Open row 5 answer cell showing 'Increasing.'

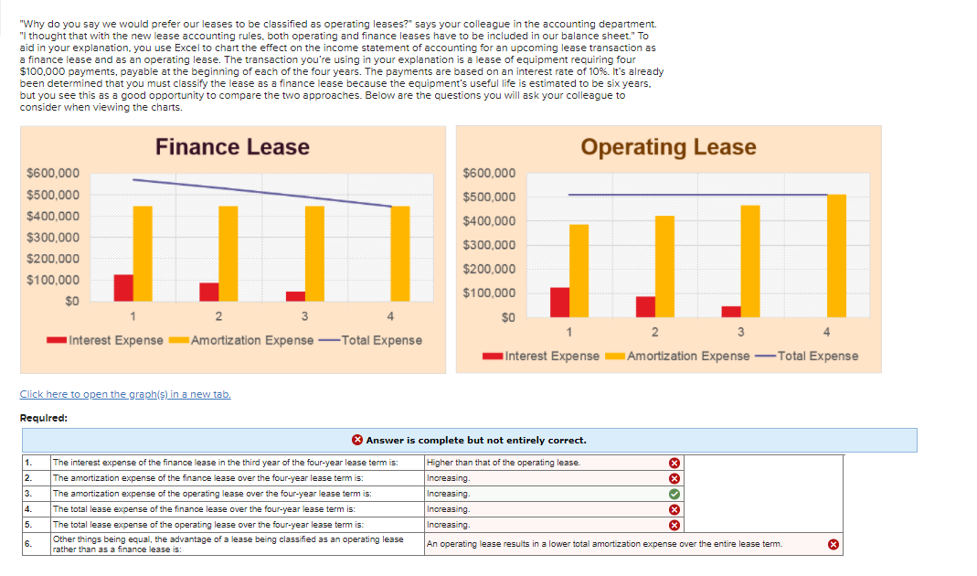click(x=554, y=525)
